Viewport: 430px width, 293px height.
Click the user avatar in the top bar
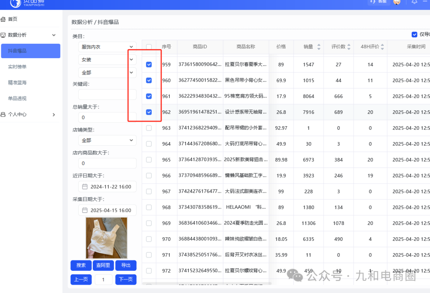click(x=397, y=3)
